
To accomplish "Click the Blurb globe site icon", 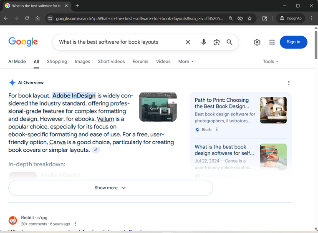I will point(197,130).
